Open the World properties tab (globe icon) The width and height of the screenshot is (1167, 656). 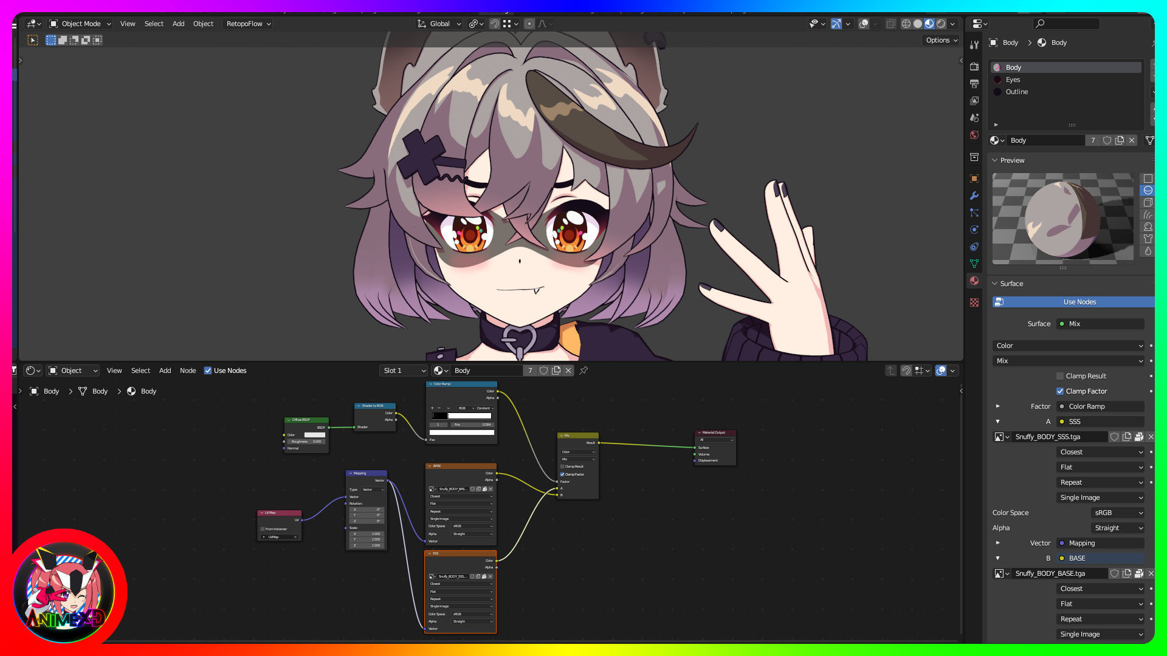(x=974, y=135)
